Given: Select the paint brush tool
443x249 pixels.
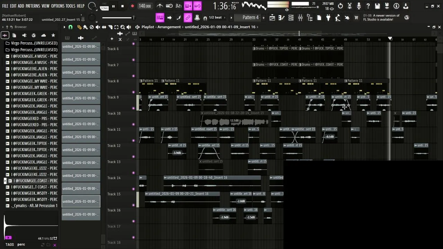Looking at the screenshot, I should [85, 27].
